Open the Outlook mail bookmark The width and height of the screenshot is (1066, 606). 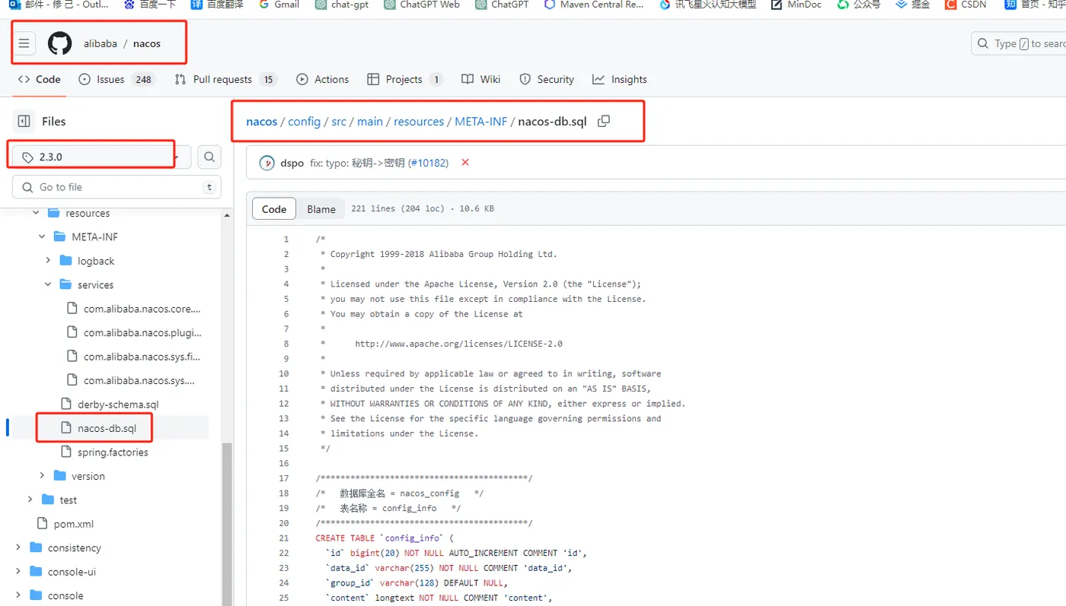point(59,5)
